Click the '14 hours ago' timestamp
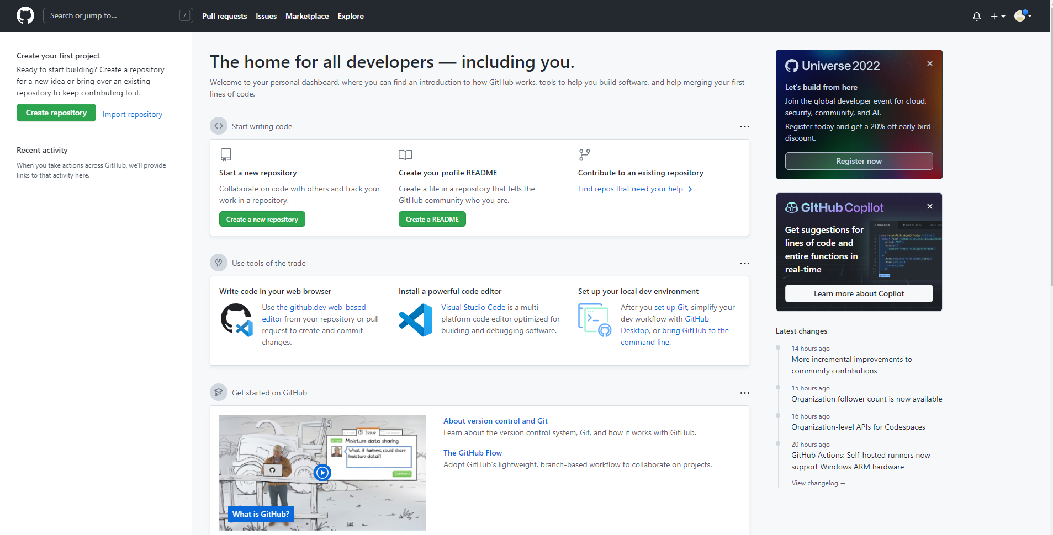The height and width of the screenshot is (535, 1053). (x=810, y=349)
